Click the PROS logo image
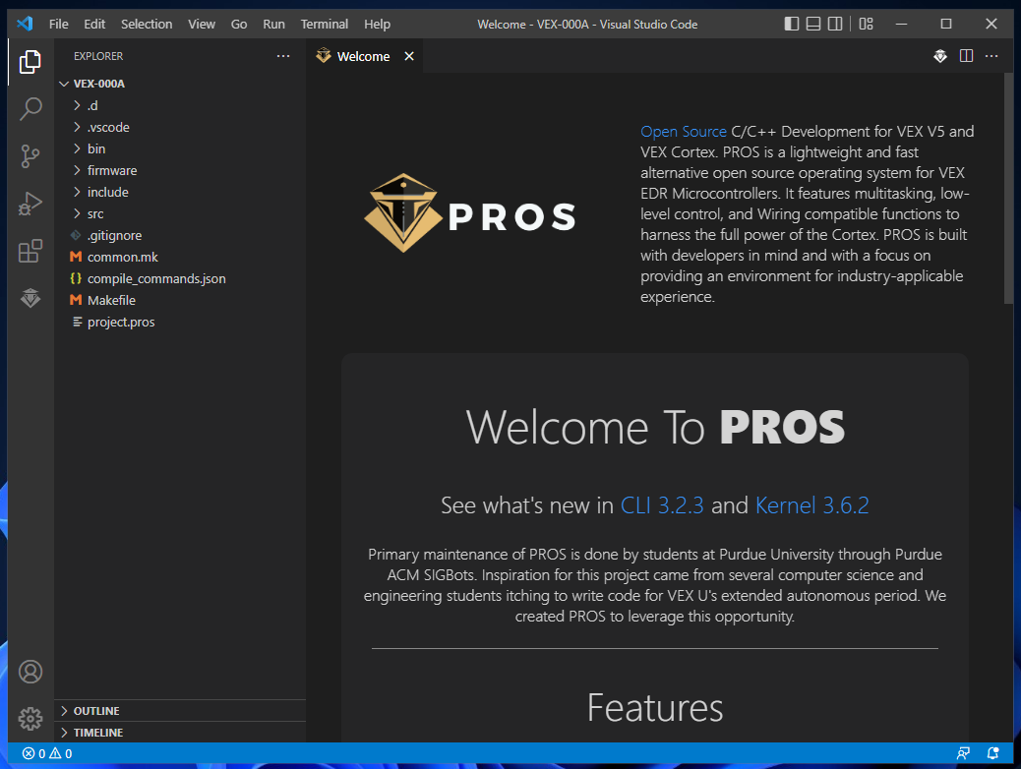1021x769 pixels. pos(469,213)
